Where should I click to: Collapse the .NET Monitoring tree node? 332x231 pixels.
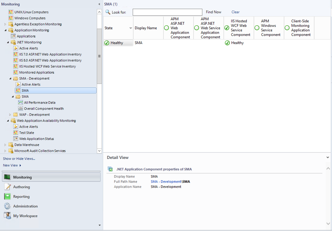click(8, 43)
